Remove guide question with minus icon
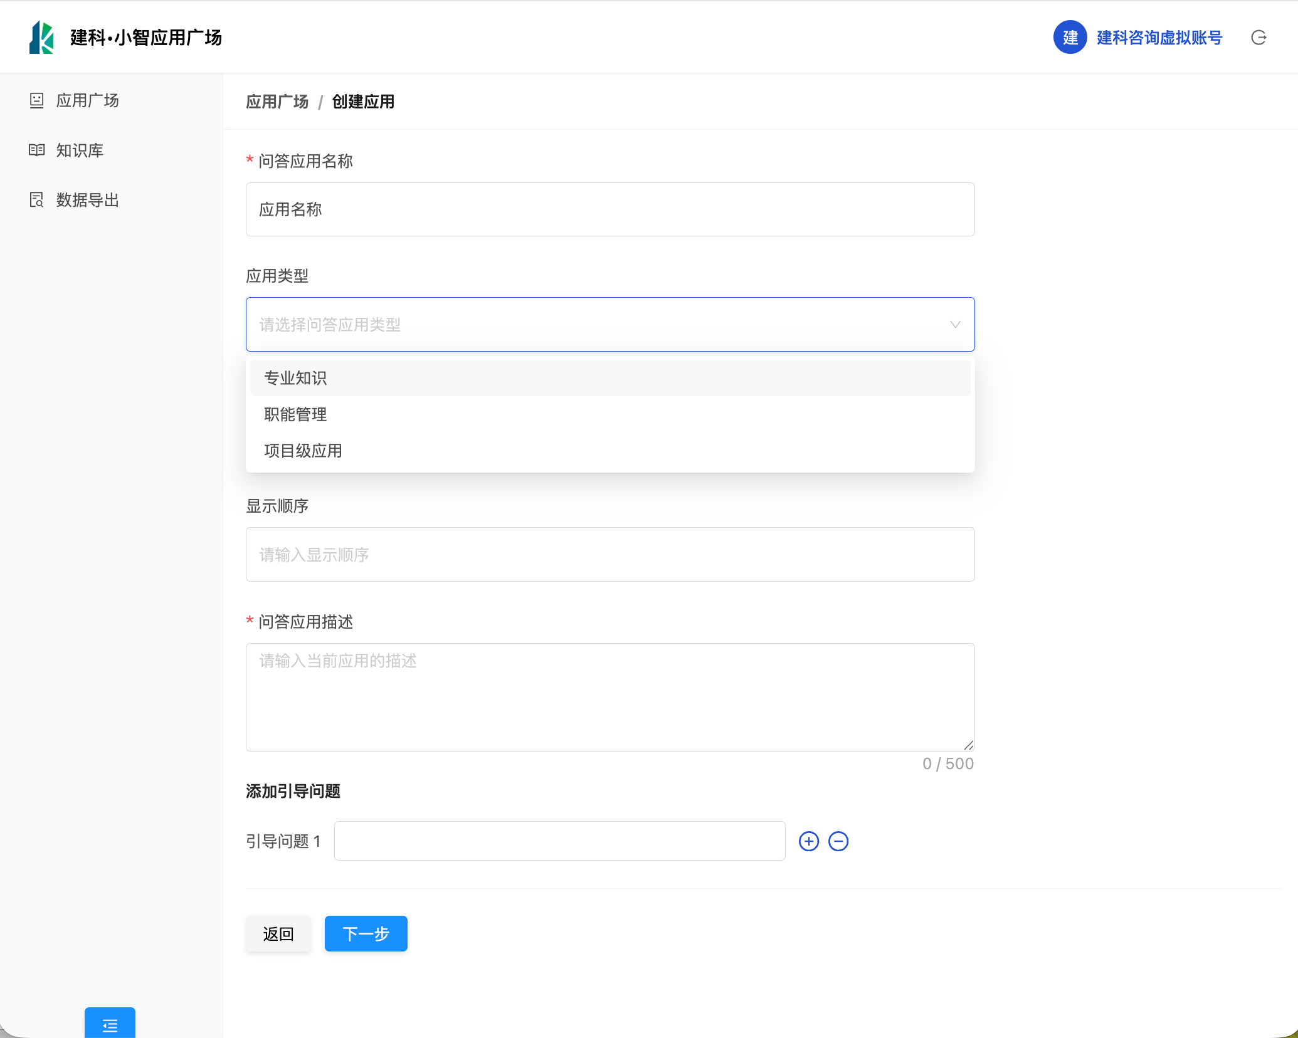Viewport: 1298px width, 1038px height. (838, 841)
